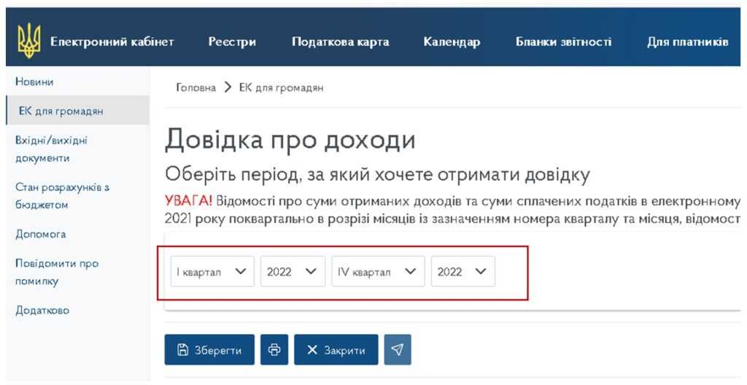Open the end year 2022 dropdown
The width and height of the screenshot is (747, 385).
pos(463,271)
